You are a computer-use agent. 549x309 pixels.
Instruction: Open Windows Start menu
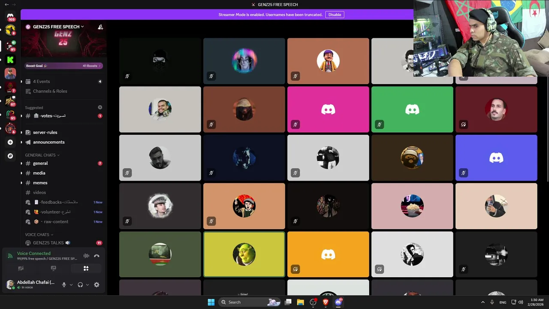coord(211,302)
